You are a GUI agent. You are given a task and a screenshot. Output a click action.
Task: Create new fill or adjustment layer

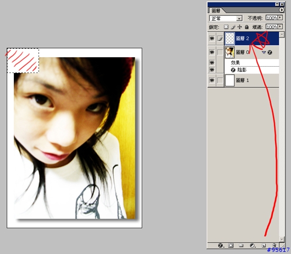click(x=252, y=246)
